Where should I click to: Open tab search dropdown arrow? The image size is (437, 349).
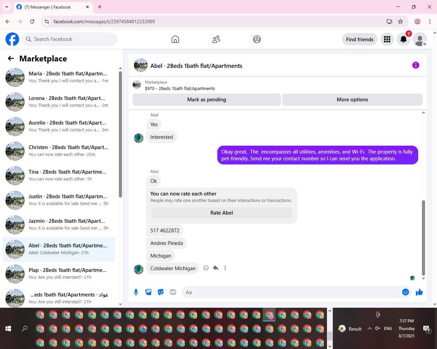[x=6, y=7]
